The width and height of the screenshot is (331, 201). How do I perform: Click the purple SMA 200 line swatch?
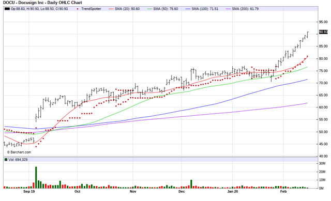tap(228, 9)
